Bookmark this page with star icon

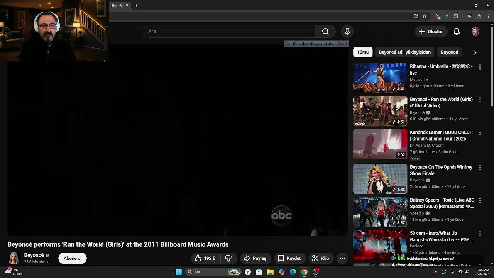pyautogui.click(x=425, y=16)
